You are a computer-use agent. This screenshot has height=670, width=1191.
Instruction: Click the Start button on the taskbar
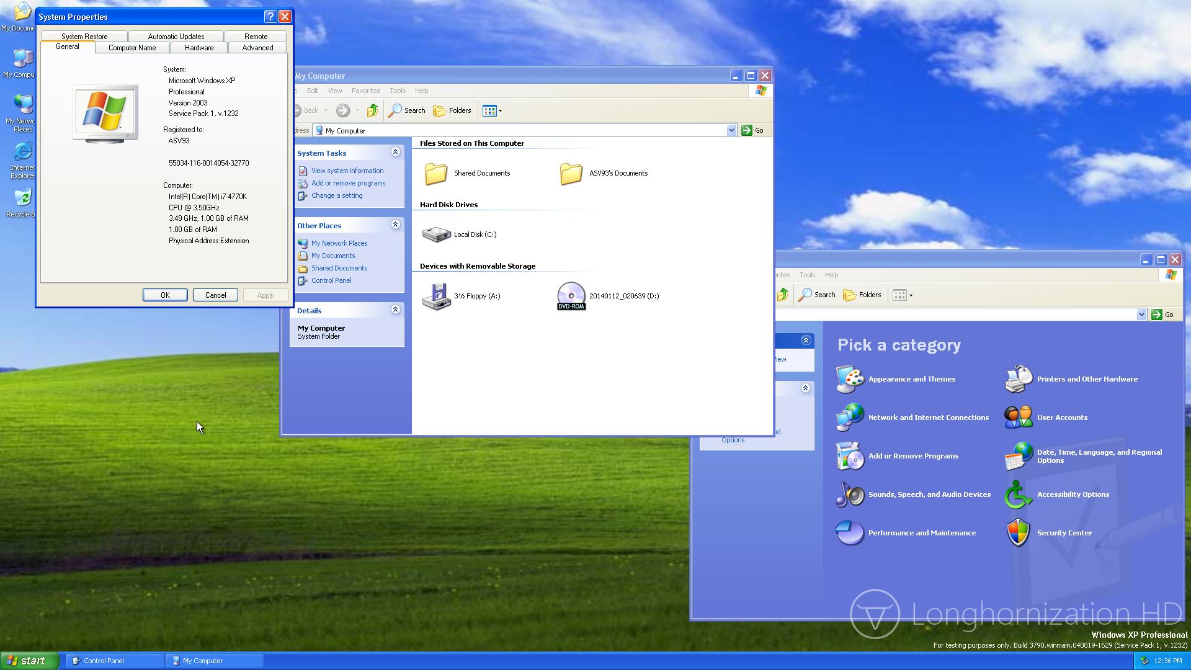click(29, 661)
